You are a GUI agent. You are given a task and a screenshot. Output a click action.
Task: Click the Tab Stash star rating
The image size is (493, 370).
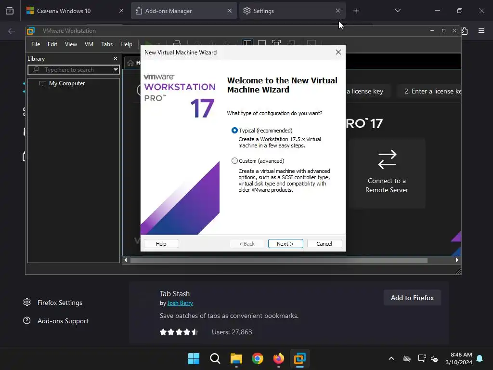[179, 332]
